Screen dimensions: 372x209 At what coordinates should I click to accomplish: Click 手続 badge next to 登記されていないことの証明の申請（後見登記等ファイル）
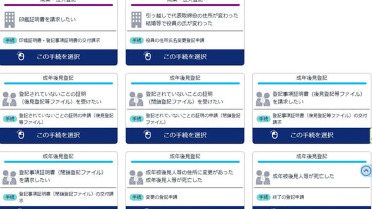click(10, 119)
